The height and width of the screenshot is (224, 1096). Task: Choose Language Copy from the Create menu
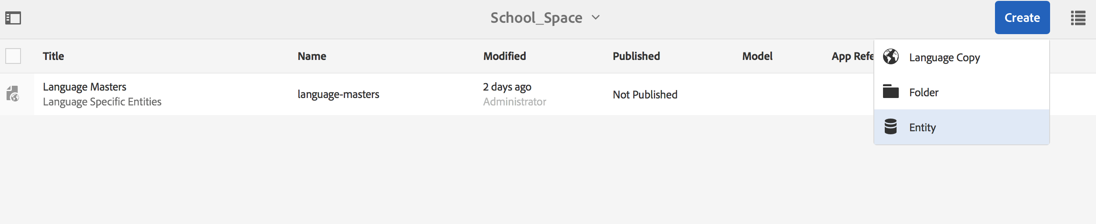(945, 57)
